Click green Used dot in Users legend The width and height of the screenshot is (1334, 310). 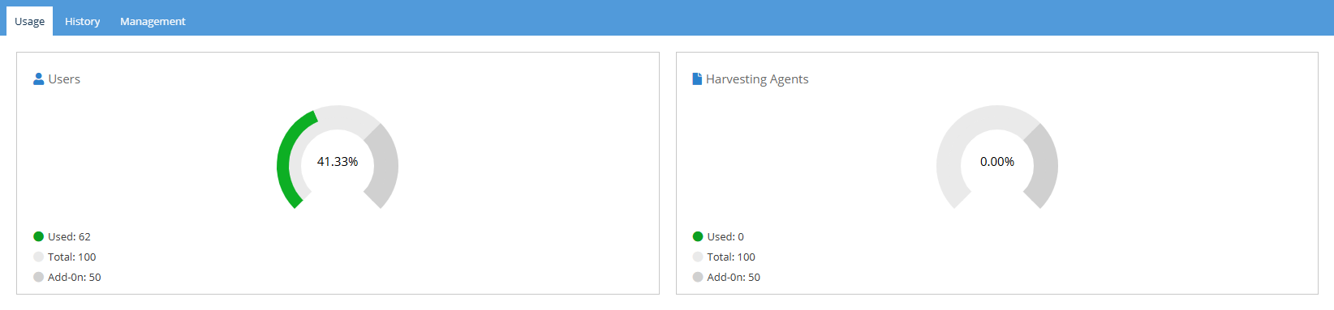38,236
